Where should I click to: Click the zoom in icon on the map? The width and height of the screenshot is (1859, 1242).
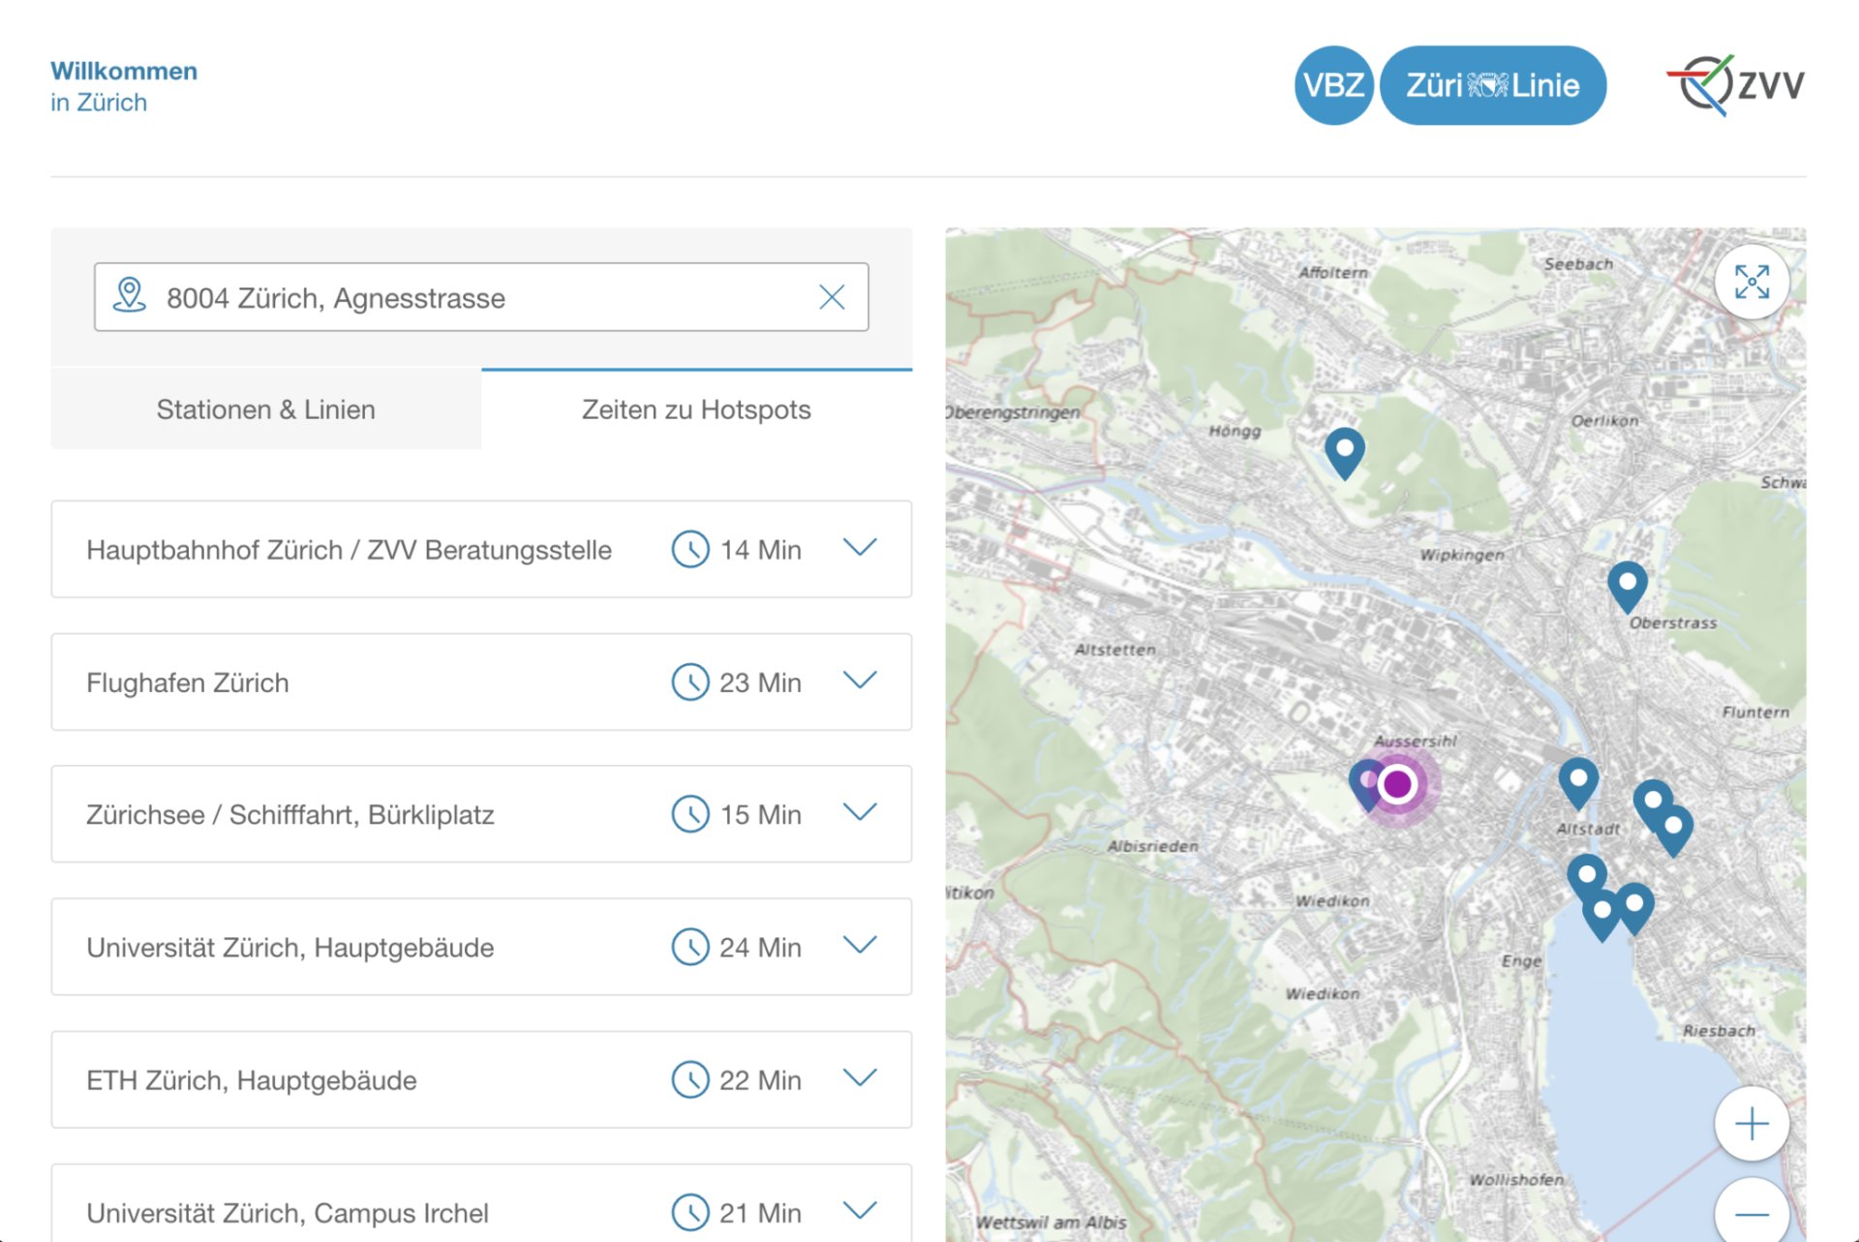(1751, 1123)
